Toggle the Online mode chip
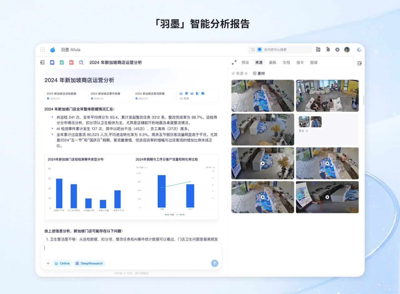This screenshot has height=294, width=400. tap(62, 263)
